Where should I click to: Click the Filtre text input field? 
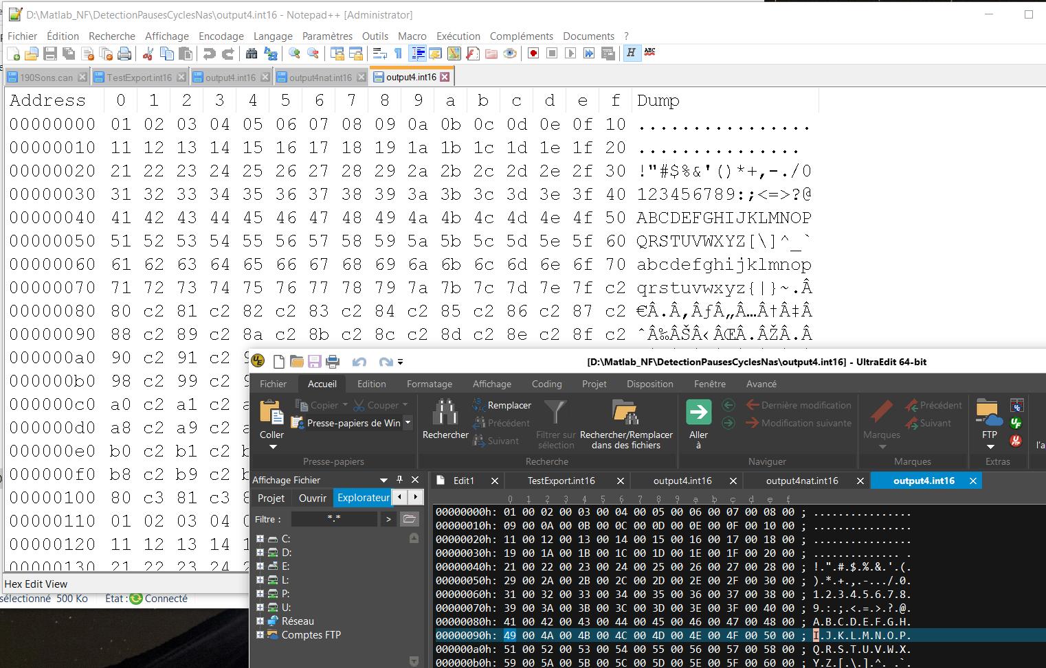[334, 519]
